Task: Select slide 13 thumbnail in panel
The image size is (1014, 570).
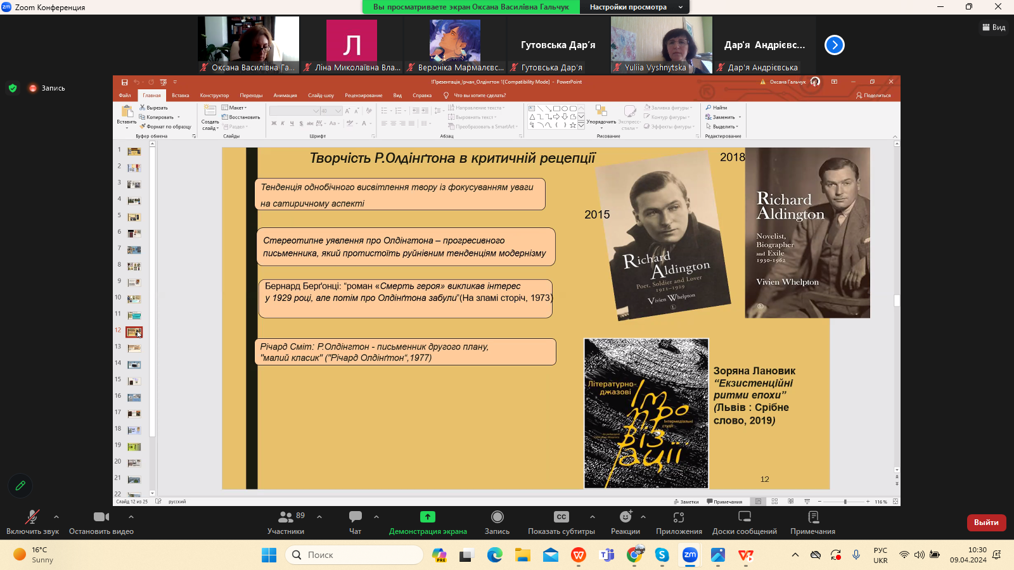Action: pos(134,348)
